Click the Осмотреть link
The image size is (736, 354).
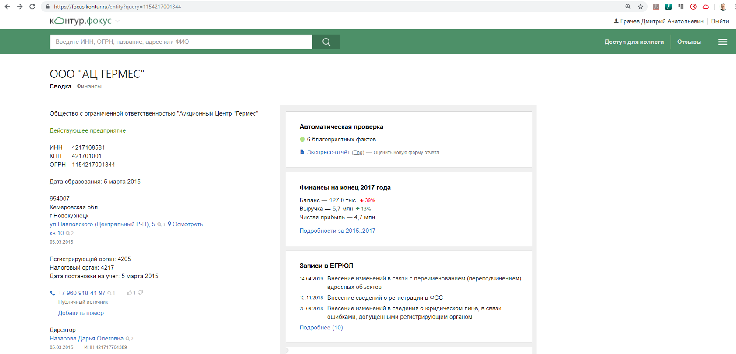point(188,224)
